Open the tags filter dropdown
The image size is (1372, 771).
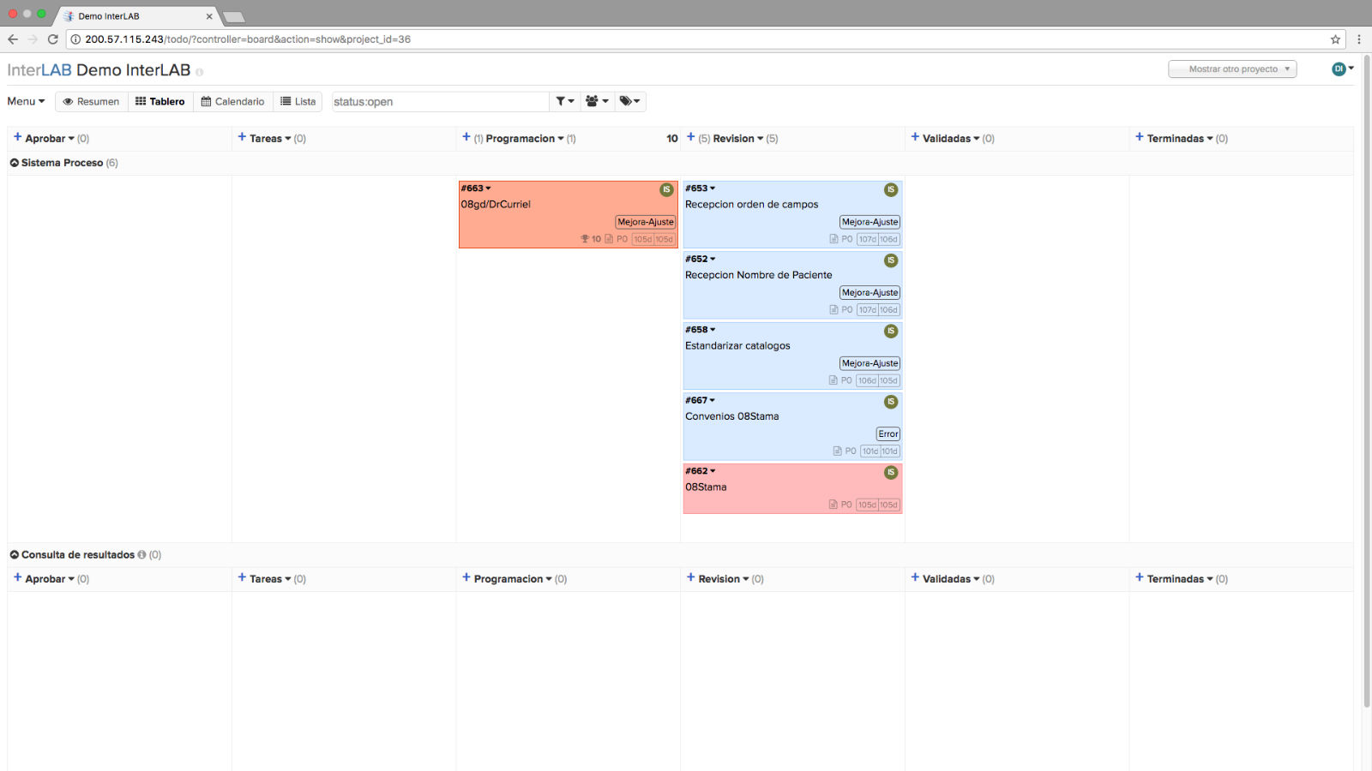(629, 101)
